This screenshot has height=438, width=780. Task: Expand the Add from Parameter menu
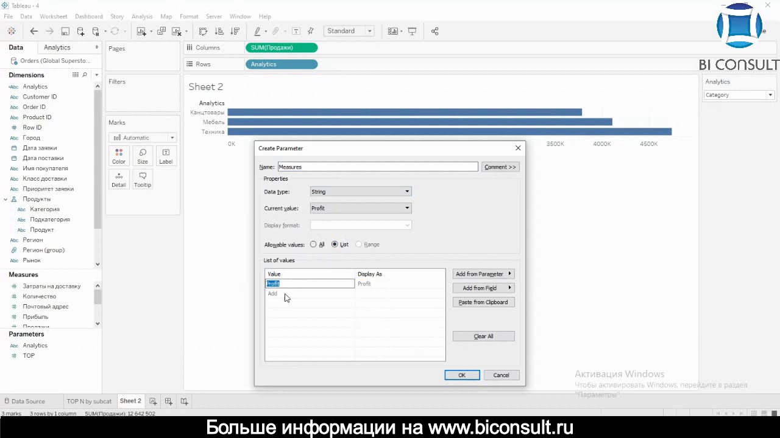click(484, 274)
